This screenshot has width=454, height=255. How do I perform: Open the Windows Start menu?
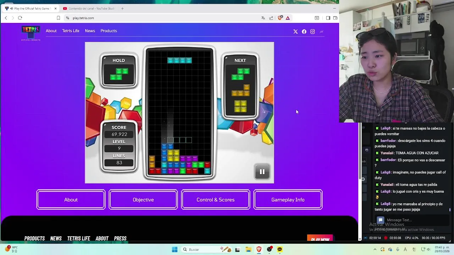pos(175,249)
